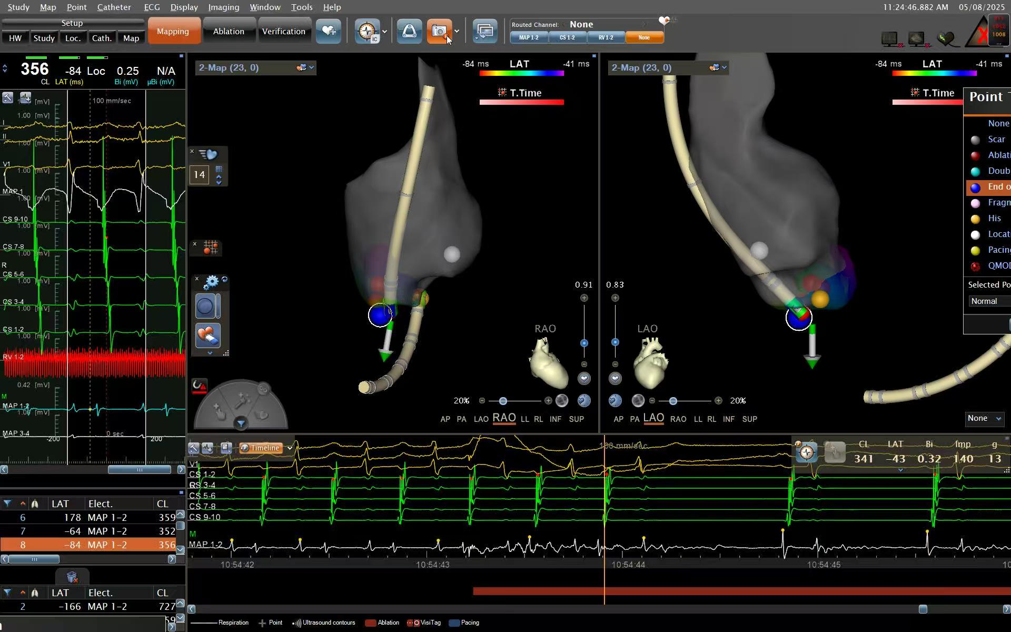
Task: Click the Verification button
Action: (284, 32)
